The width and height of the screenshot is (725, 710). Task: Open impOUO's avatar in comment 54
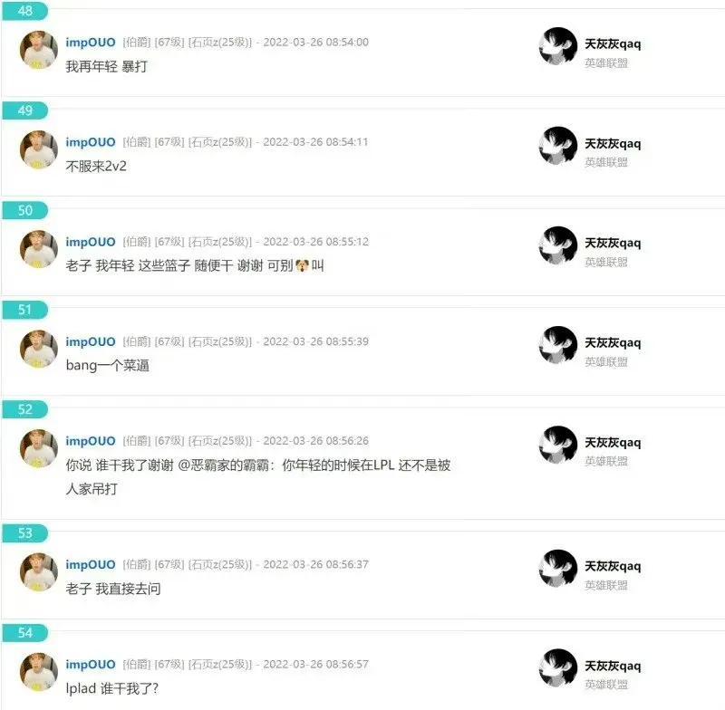coord(39,672)
